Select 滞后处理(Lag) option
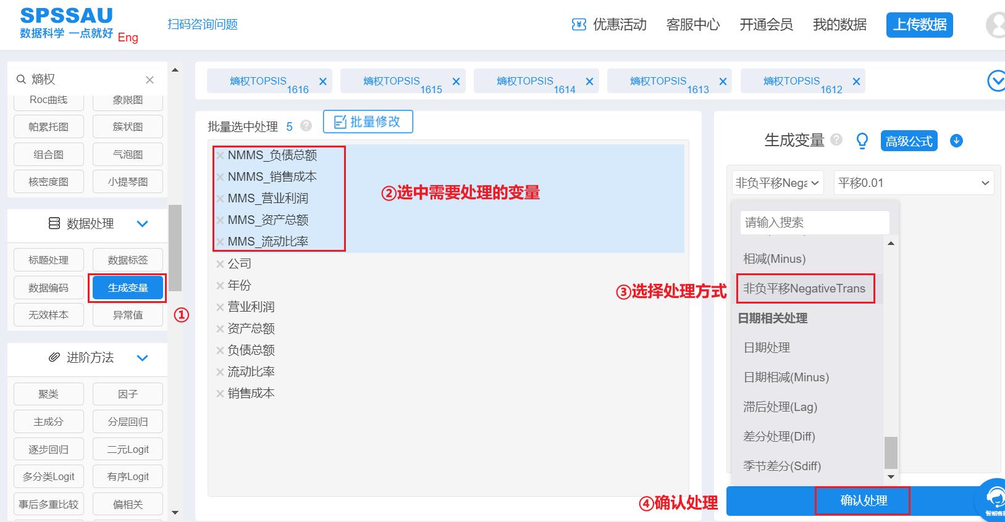 (x=780, y=407)
